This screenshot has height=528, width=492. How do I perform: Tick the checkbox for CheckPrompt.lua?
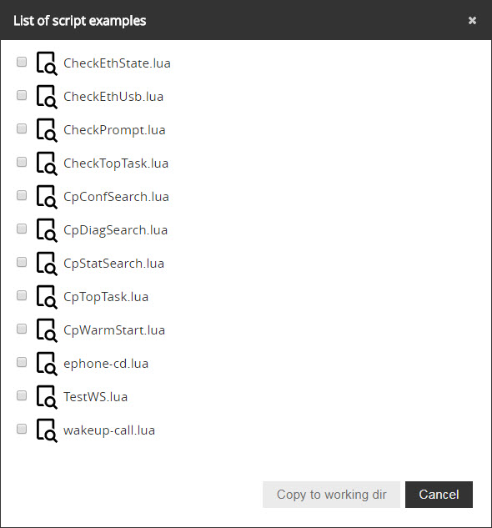22,128
